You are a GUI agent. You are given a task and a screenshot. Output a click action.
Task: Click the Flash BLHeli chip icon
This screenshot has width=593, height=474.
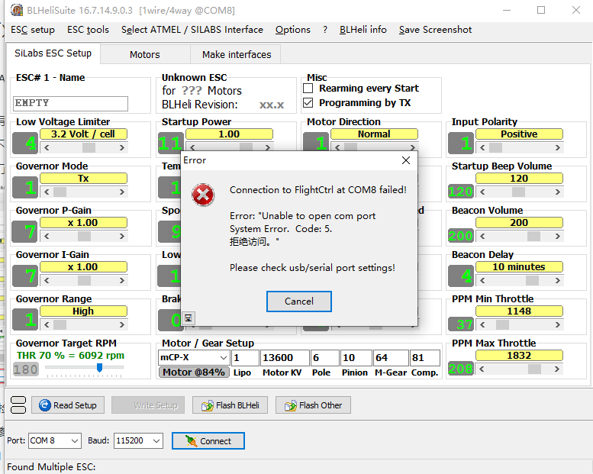[x=208, y=405]
